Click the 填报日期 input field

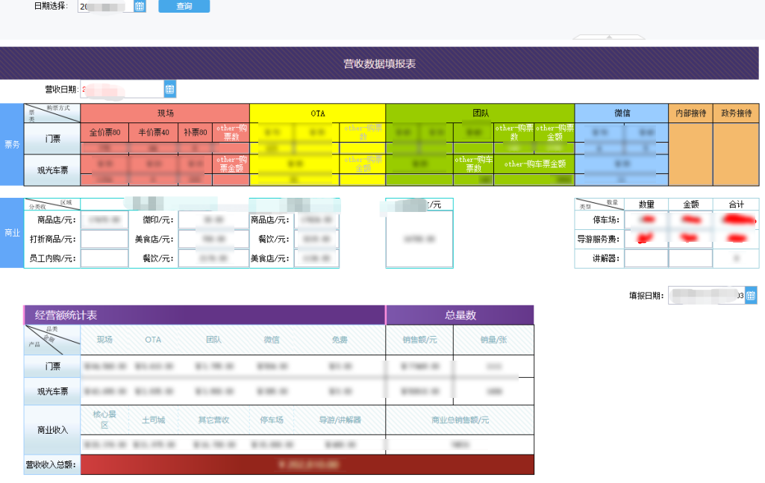point(707,295)
